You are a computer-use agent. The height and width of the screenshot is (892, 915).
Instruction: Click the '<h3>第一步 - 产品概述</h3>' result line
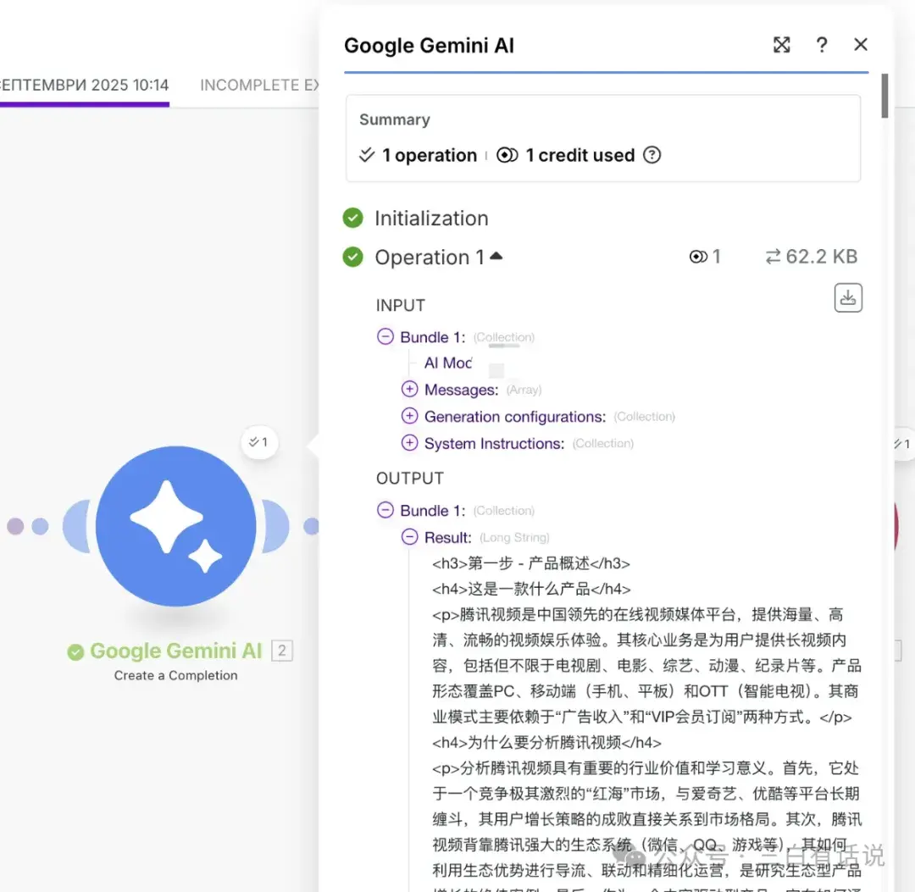tap(531, 563)
